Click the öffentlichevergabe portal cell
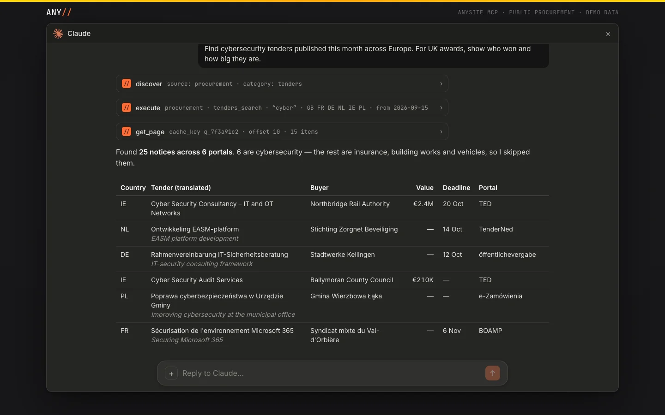This screenshot has height=415, width=665. 508,255
